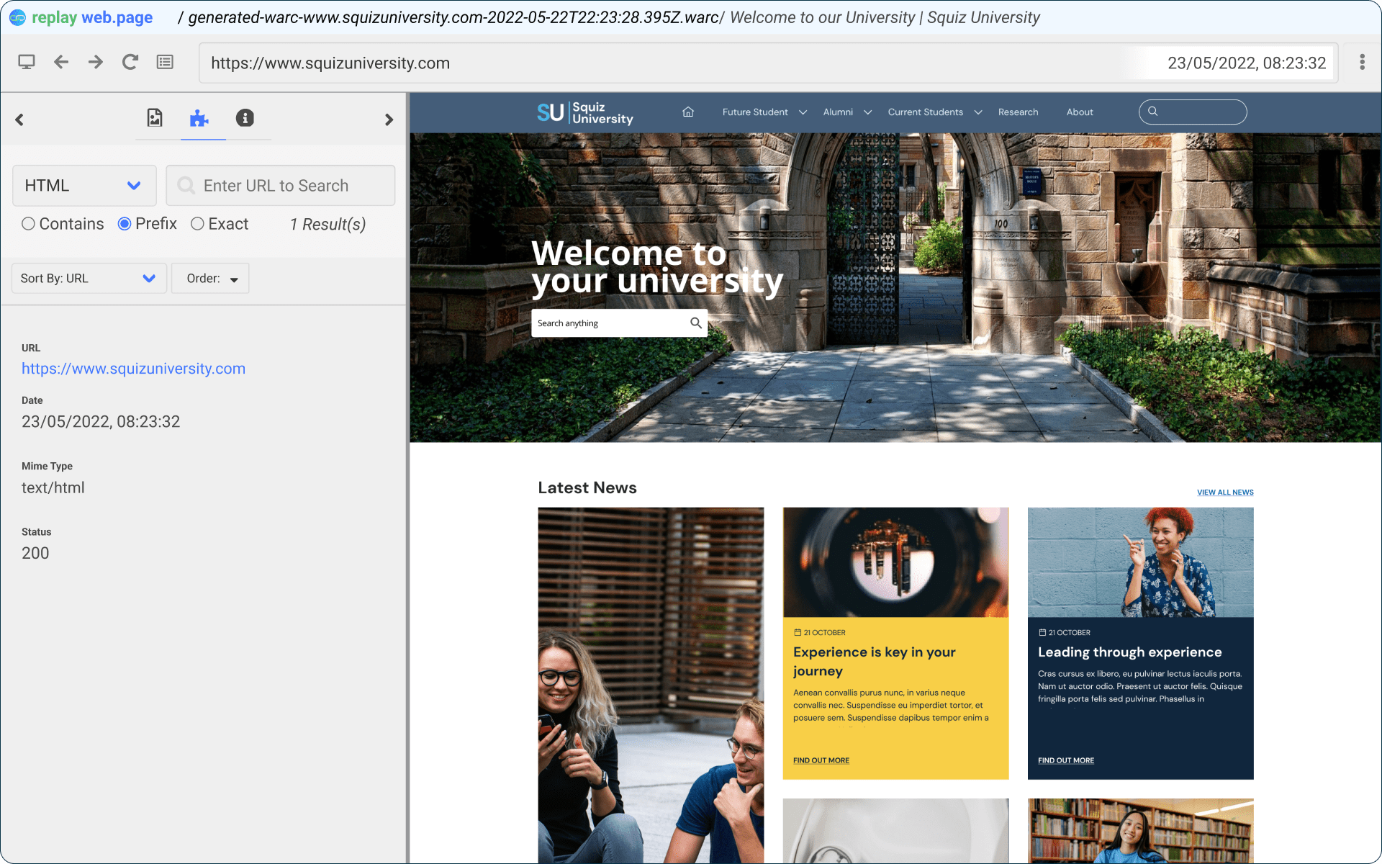This screenshot has width=1382, height=864.
Task: Open the Order dropdown
Action: pos(211,279)
